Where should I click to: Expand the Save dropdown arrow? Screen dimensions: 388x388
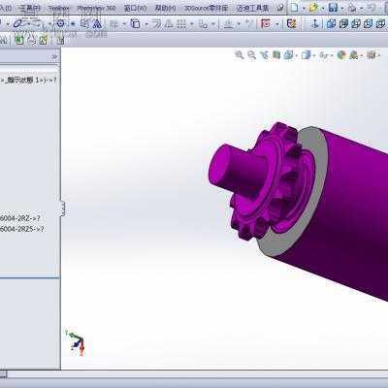342,8
